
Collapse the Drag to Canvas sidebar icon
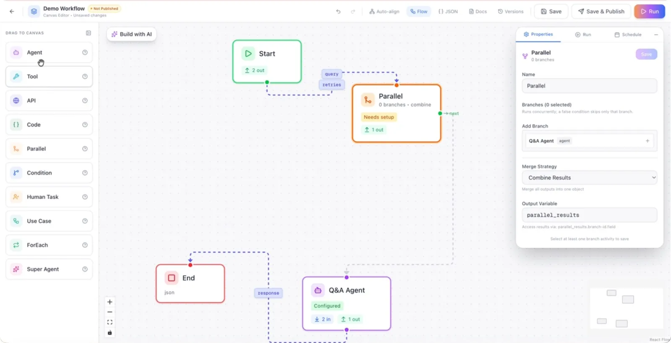tap(88, 33)
